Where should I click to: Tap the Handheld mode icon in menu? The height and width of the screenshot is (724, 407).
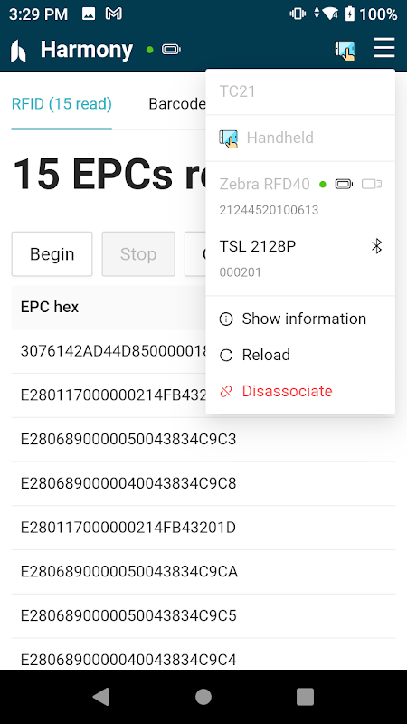tap(228, 138)
